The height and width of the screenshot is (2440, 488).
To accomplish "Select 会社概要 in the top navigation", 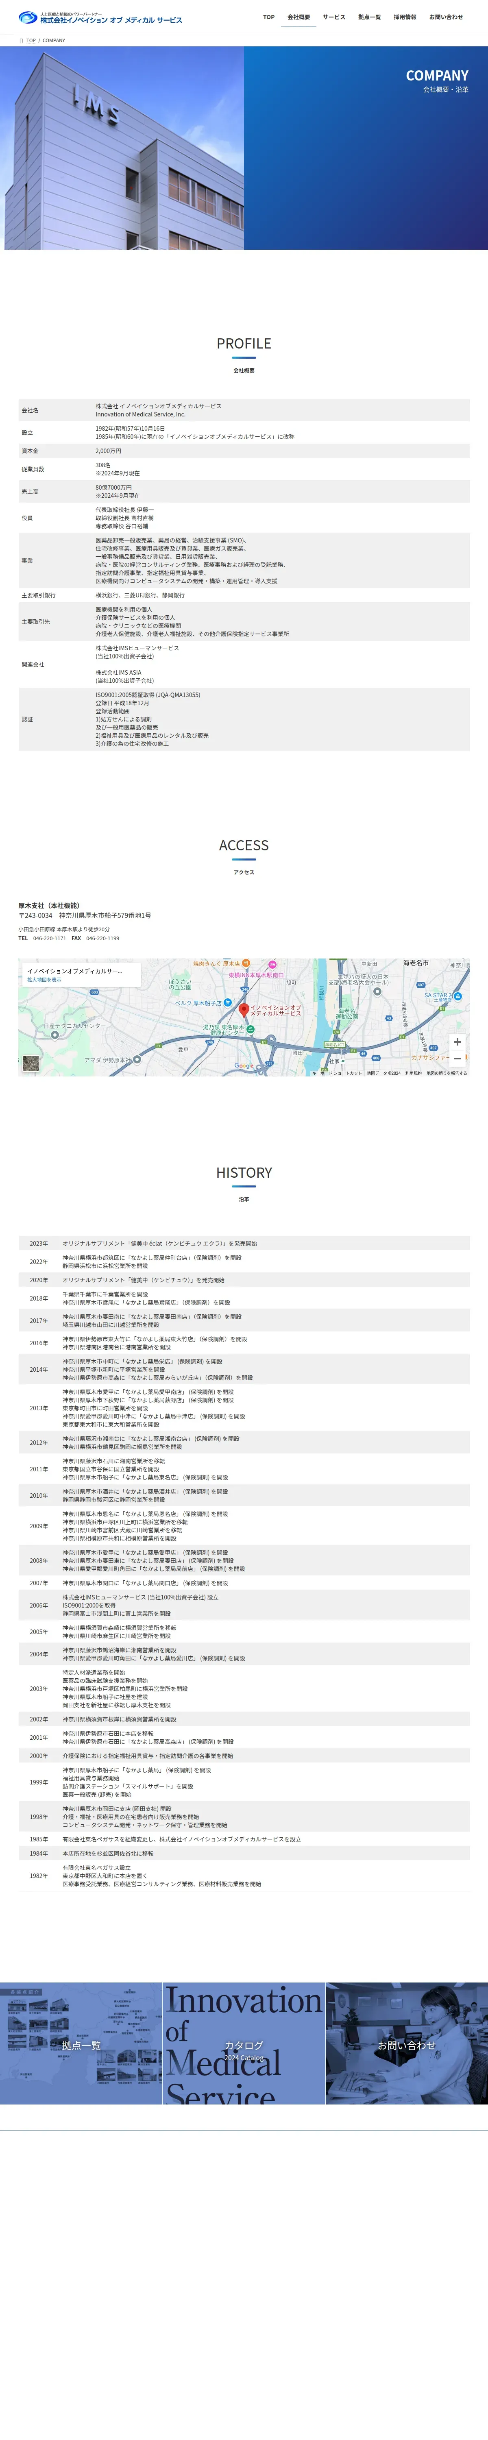I will pyautogui.click(x=298, y=17).
